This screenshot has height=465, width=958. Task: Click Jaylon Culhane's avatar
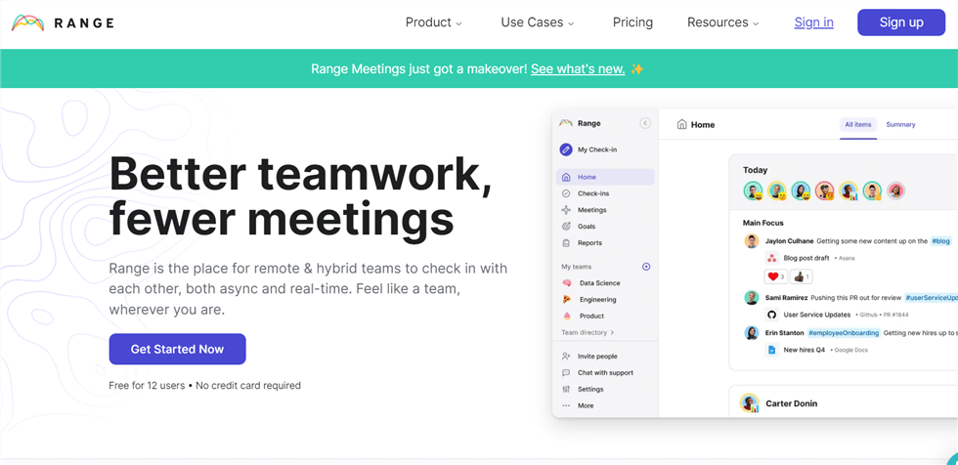pyautogui.click(x=752, y=241)
